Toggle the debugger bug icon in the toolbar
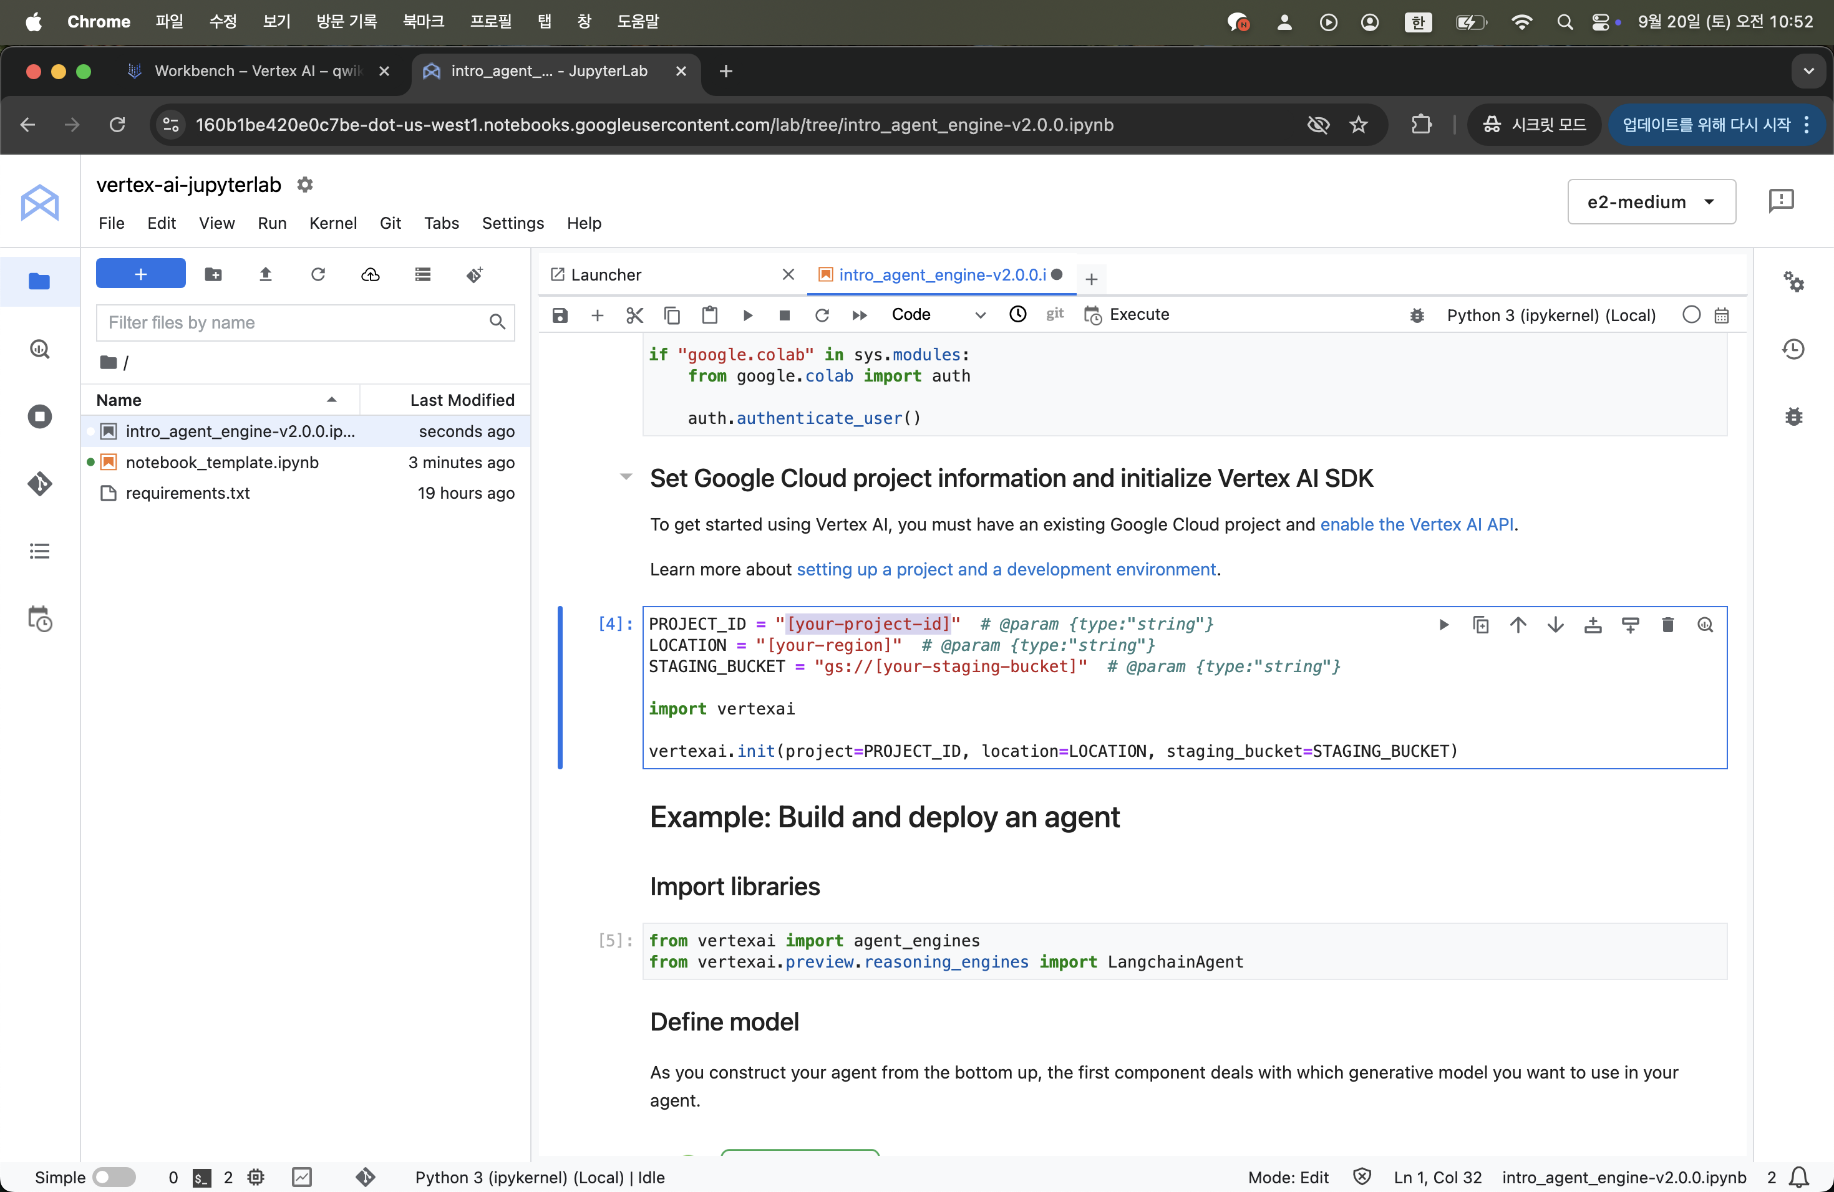Screen dimensions: 1834x1192 (x=1416, y=315)
